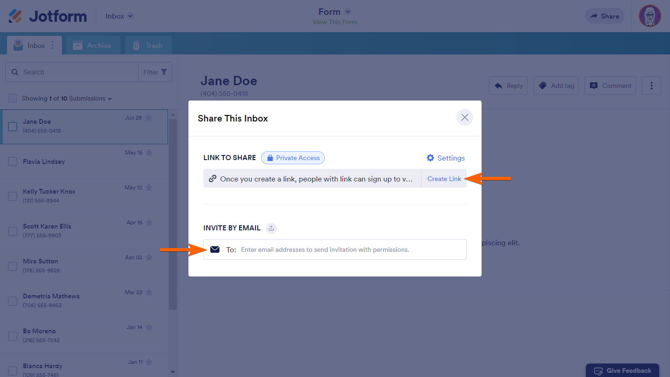Open the Bianca Hardy submission
The width and height of the screenshot is (670, 377).
pos(84,365)
